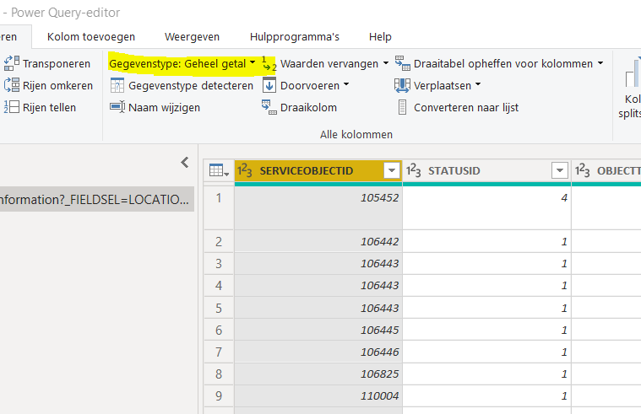Click the 123 type icon of OBJECTT column
Screen dimensions: 641x414
point(582,170)
